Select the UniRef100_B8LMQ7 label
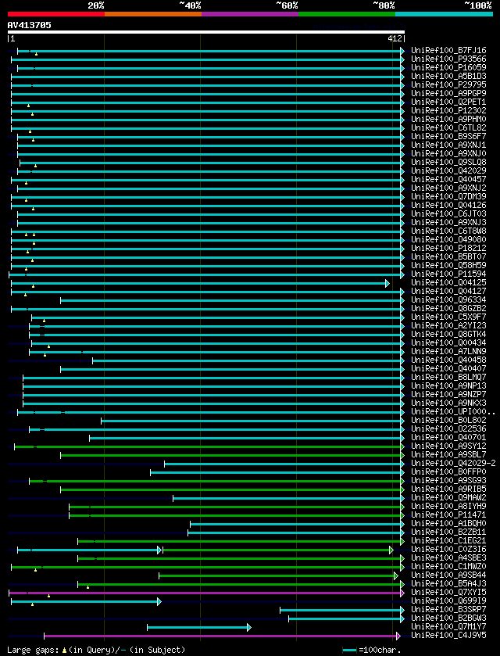 coord(448,378)
